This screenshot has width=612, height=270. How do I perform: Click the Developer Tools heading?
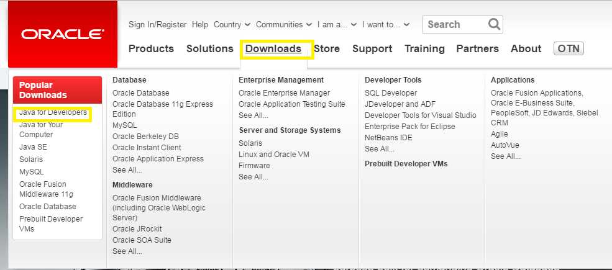pyautogui.click(x=393, y=80)
